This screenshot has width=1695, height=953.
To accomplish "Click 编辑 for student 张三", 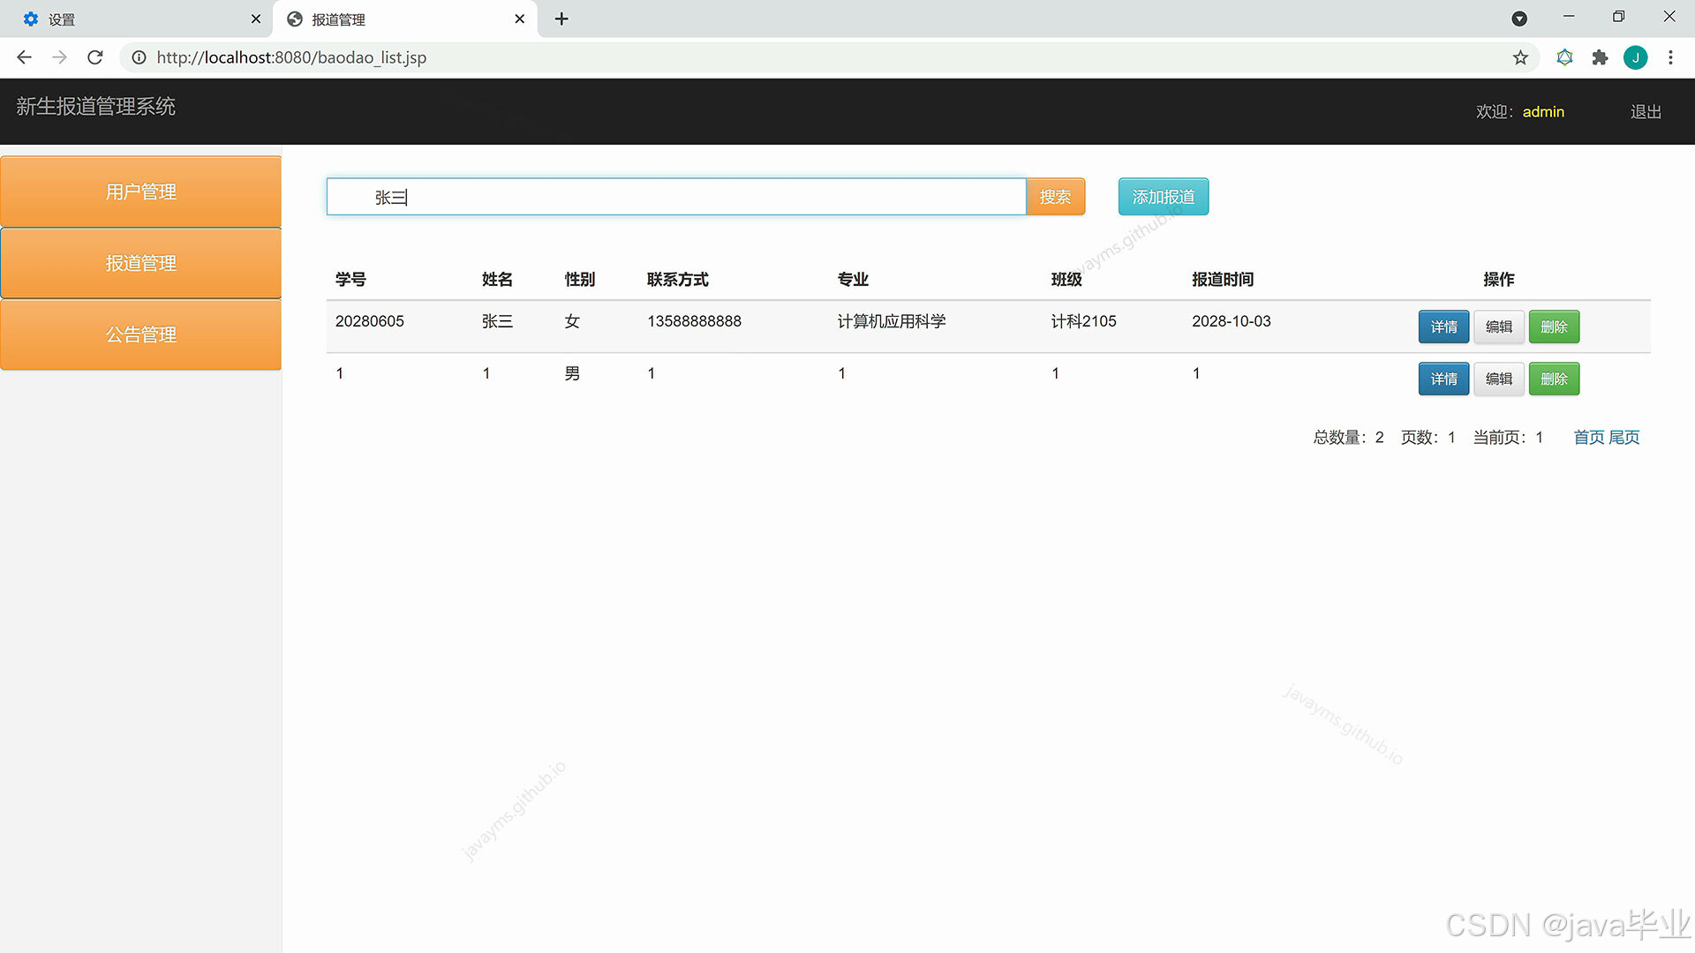I will [1499, 326].
